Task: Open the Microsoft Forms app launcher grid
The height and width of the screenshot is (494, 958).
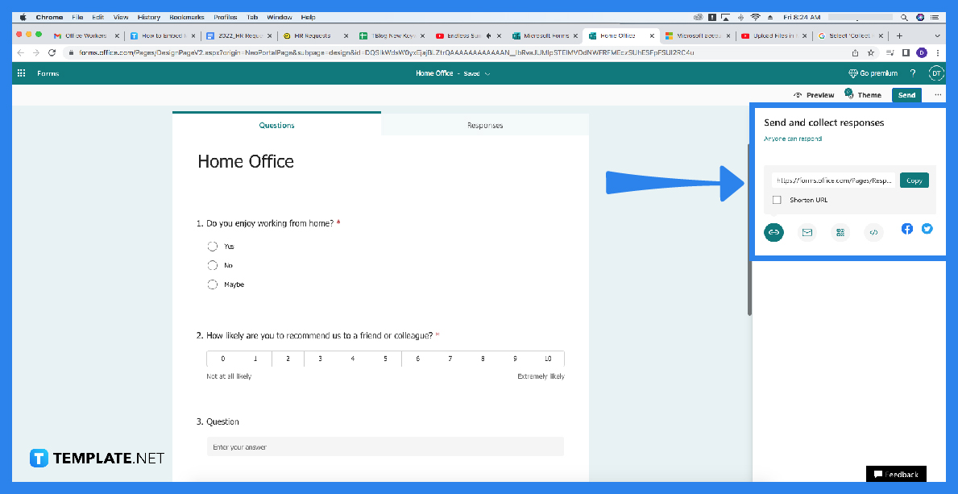Action: [x=19, y=73]
